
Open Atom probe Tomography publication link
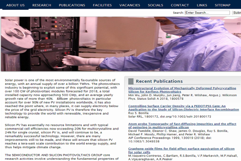click(x=182, y=126)
